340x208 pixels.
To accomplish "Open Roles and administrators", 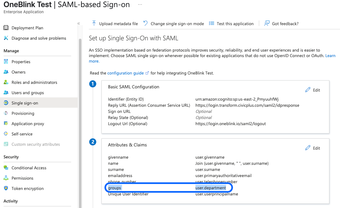I will tap(34, 82).
